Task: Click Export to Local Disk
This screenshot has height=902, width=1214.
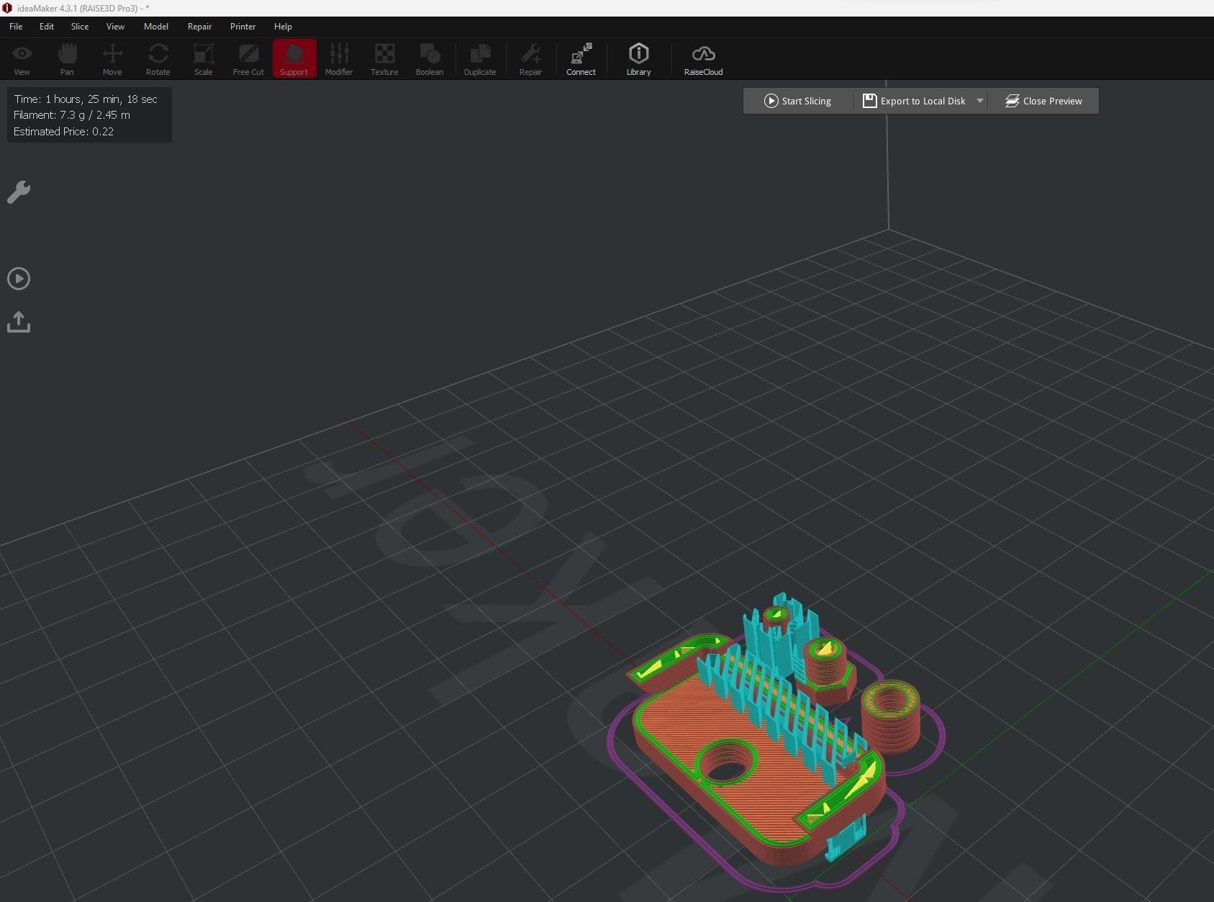Action: click(914, 101)
